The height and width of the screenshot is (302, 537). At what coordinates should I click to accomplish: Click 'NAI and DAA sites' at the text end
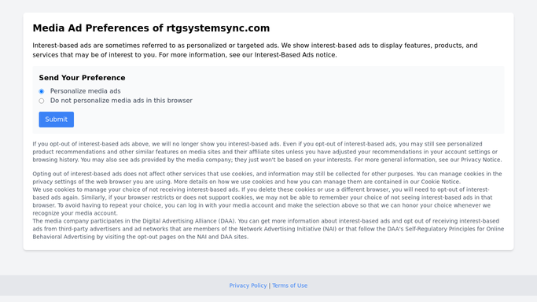click(222, 237)
